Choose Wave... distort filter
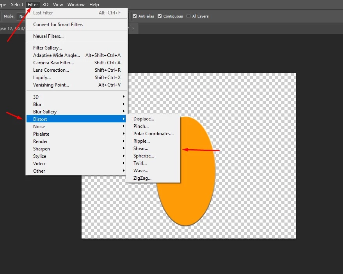This screenshot has height=274, width=343. [153, 171]
